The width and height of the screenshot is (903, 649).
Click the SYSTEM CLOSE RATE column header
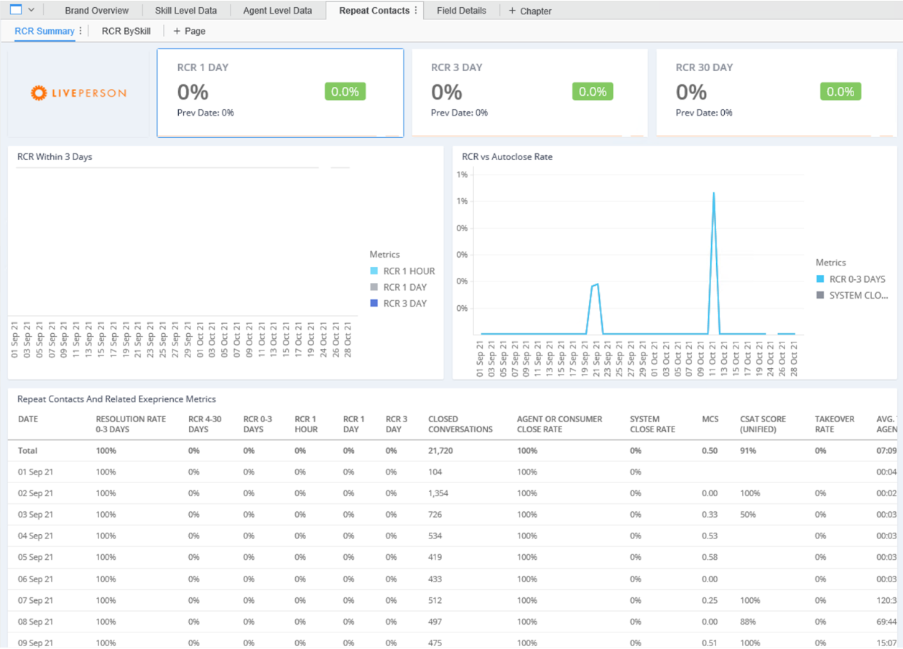652,424
